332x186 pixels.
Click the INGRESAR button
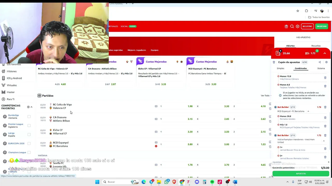[322, 26]
